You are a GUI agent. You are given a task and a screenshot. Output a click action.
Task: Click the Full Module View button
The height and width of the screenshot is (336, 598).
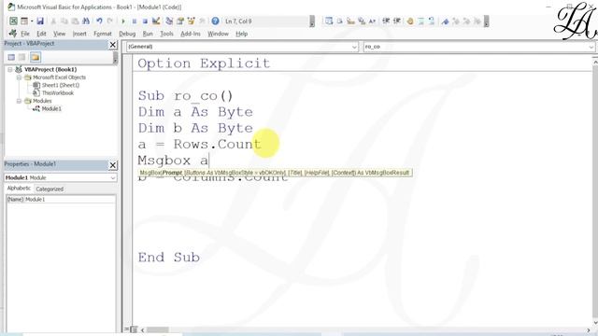[x=134, y=329]
